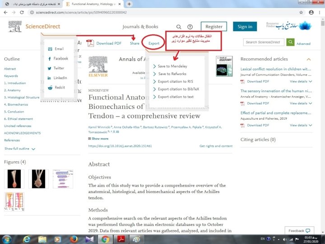Download PDF of Lexical conflict article
The width and height of the screenshot is (325, 244).
pyautogui.click(x=255, y=81)
